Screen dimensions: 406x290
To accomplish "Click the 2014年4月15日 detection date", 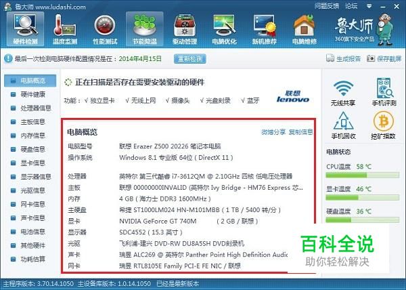I will click(140, 59).
